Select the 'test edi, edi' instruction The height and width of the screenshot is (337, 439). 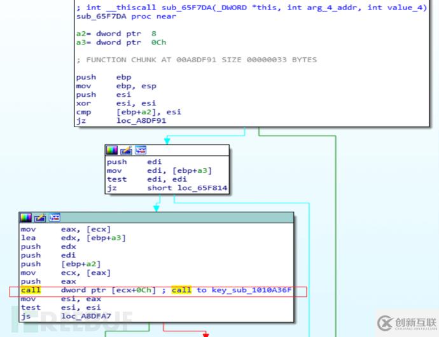click(x=147, y=179)
